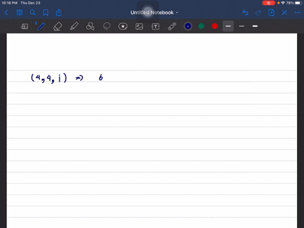
Task: Tap the status bar clock 10:16 PM
Action: pos(9,3)
